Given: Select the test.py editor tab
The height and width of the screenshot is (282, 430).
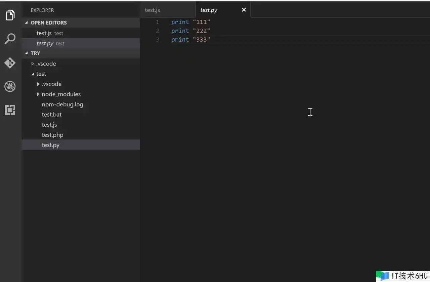Looking at the screenshot, I should [x=209, y=10].
